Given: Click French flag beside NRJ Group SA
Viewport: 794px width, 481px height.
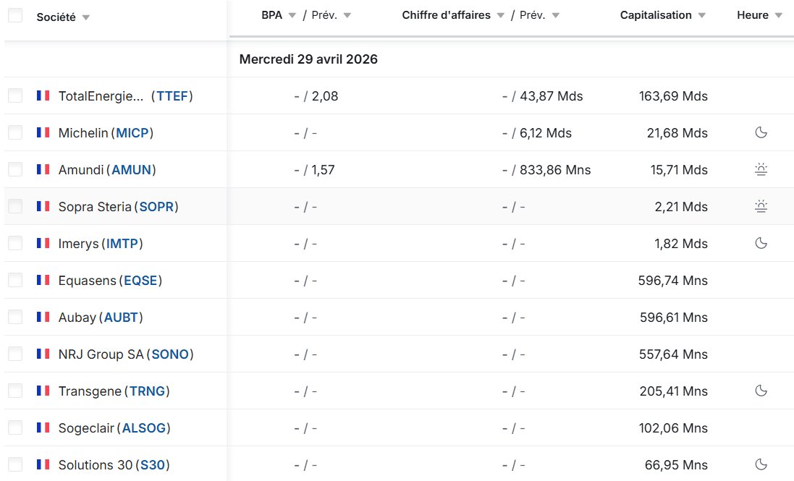Looking at the screenshot, I should click(x=43, y=354).
